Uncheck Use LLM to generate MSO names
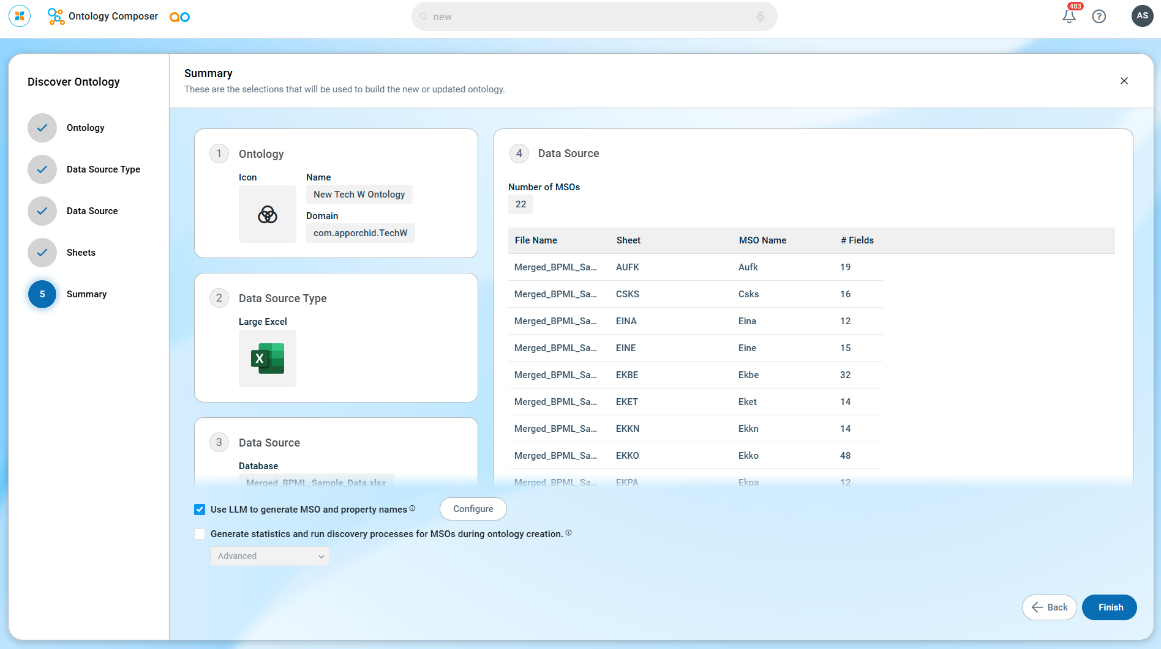Image resolution: width=1161 pixels, height=649 pixels. [x=200, y=510]
